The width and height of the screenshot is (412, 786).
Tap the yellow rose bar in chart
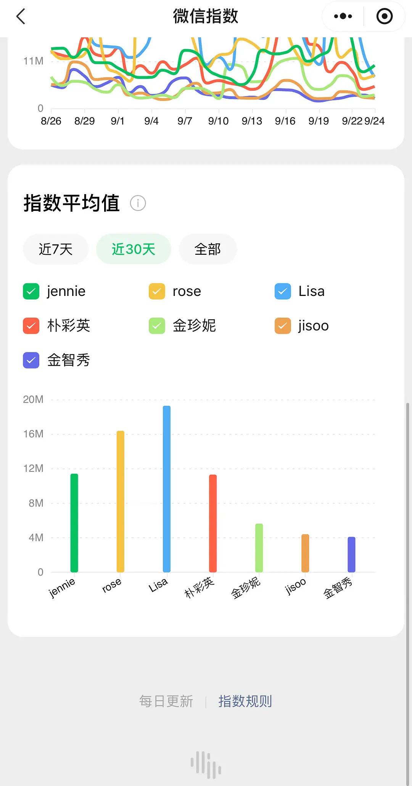click(x=120, y=501)
